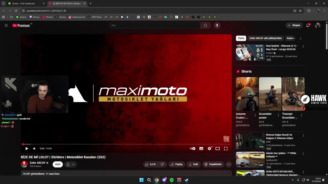Open Windows Start menu
The height and width of the screenshot is (184, 328).
coord(141,180)
